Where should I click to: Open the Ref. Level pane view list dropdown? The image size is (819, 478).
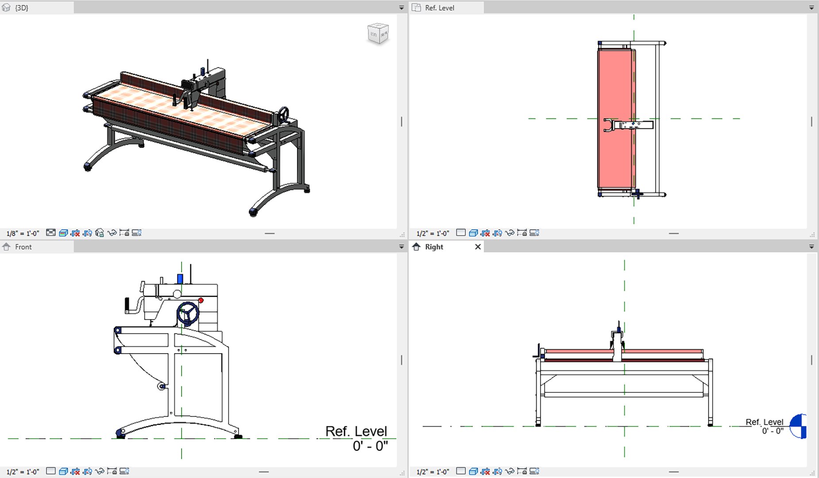tap(811, 8)
